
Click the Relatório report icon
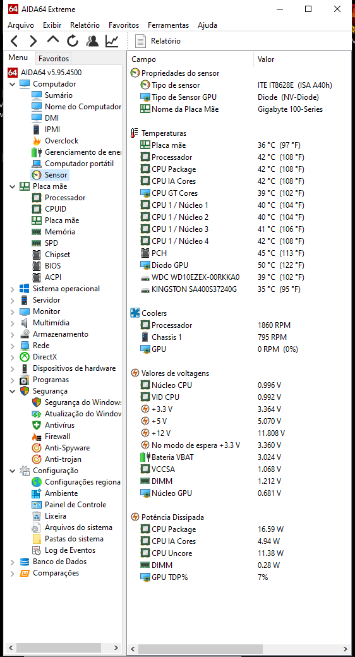point(140,41)
